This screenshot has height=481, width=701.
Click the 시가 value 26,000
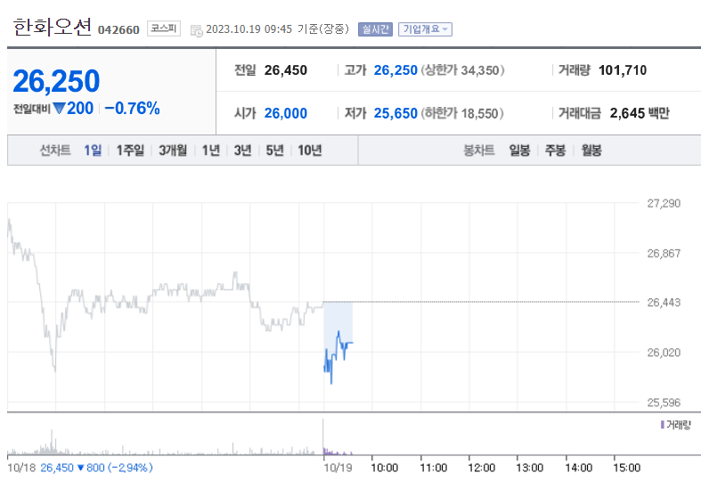pos(286,113)
